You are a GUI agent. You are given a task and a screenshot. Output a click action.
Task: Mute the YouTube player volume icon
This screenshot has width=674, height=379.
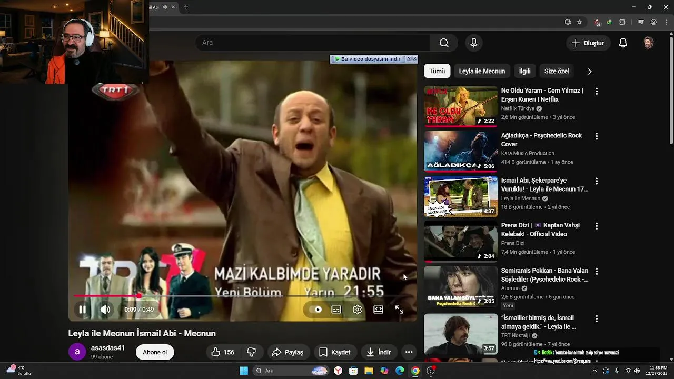tap(105, 310)
